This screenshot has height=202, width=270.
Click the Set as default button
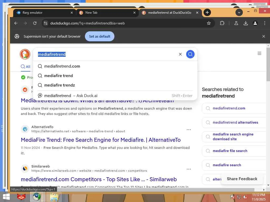pos(99,36)
